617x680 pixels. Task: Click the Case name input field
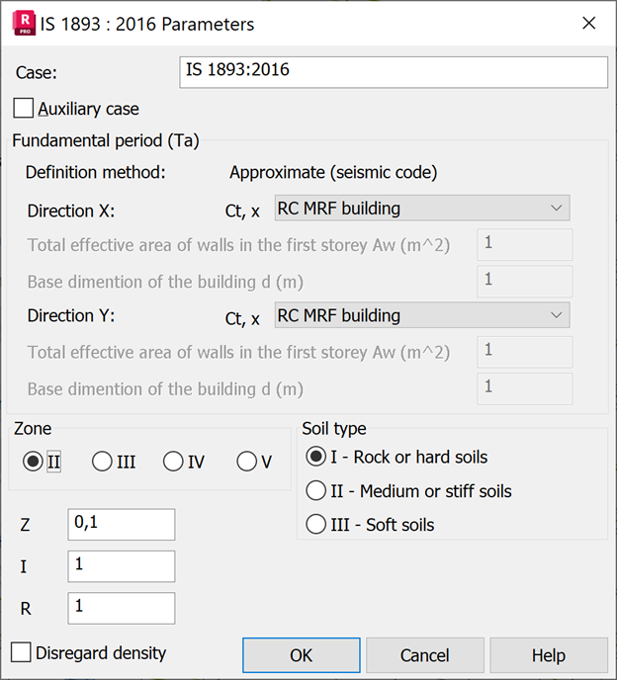[x=393, y=72]
